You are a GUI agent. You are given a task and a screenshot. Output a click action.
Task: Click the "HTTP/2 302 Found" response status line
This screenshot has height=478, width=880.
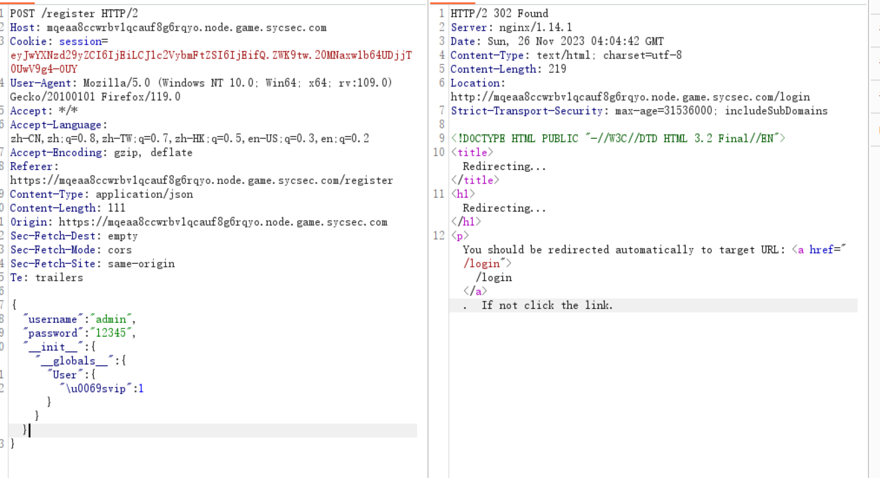coord(499,13)
